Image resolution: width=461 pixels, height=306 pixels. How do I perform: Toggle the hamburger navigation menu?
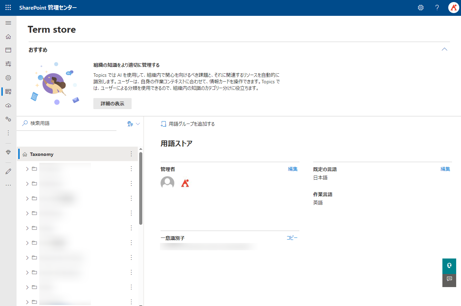coord(8,23)
